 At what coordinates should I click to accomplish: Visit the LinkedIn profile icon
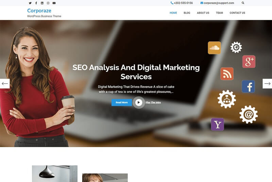tap(42, 3)
